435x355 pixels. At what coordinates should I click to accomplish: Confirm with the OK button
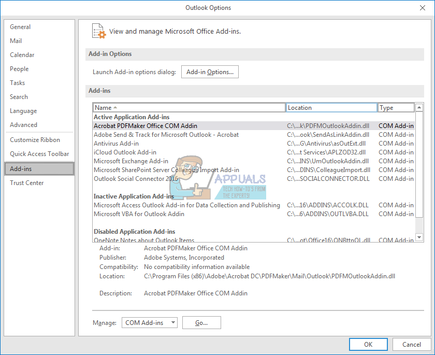click(x=368, y=345)
